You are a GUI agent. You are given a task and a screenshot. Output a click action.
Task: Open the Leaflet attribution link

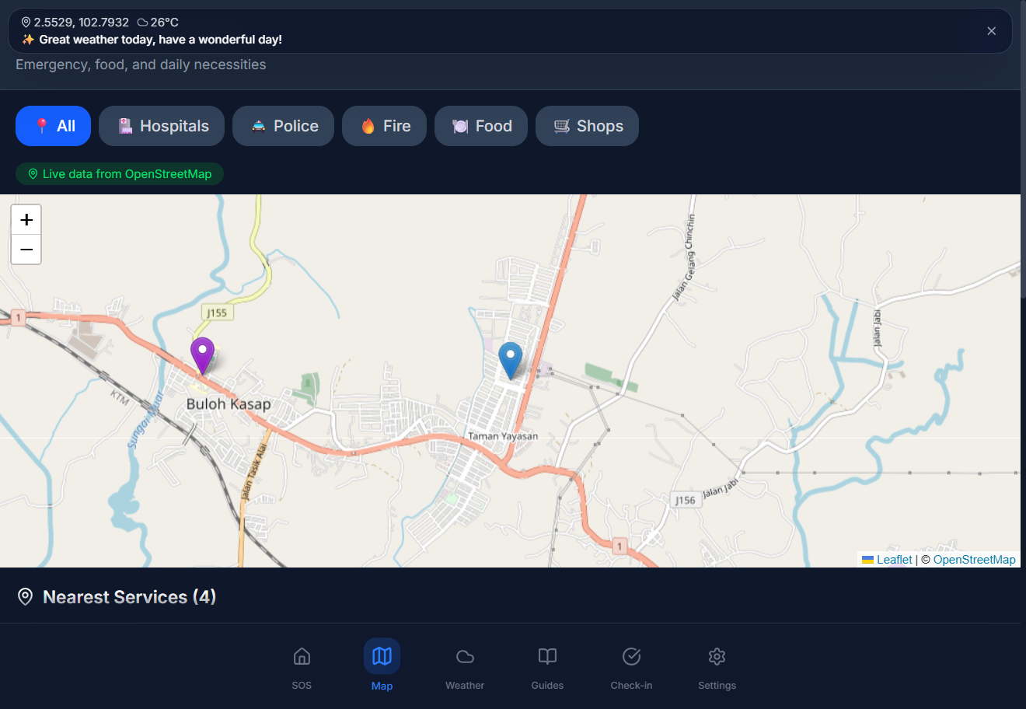(x=894, y=560)
